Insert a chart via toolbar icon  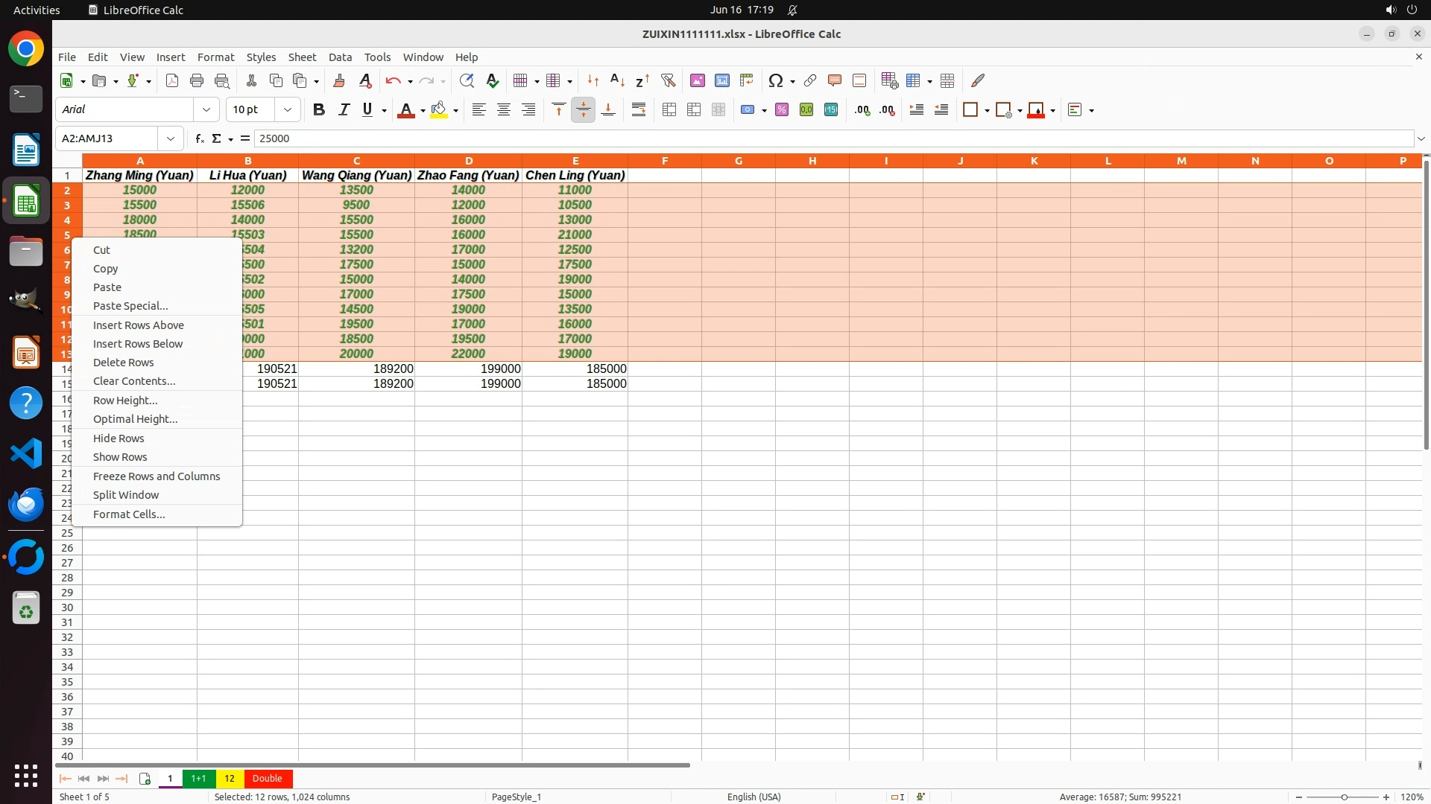(721, 81)
